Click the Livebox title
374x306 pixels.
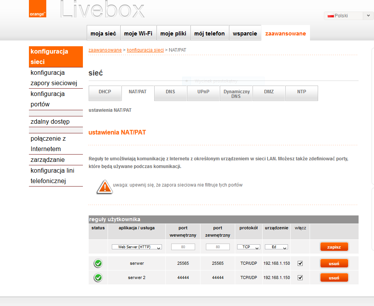click(x=102, y=9)
